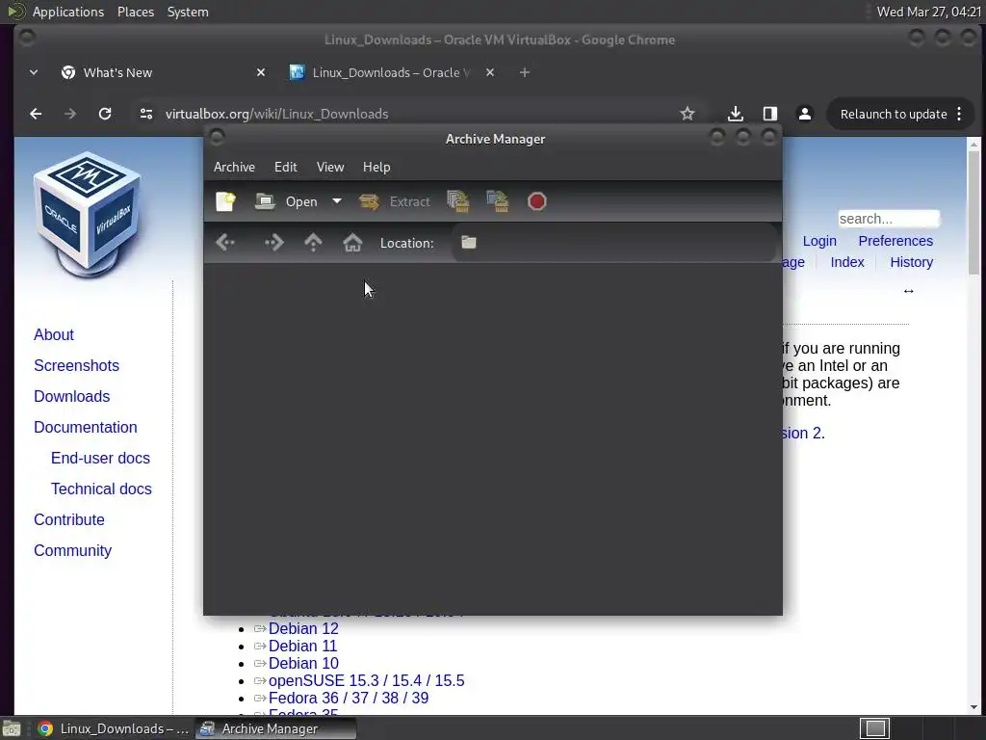Open the Debian 10 download link
986x740 pixels.
tap(303, 663)
